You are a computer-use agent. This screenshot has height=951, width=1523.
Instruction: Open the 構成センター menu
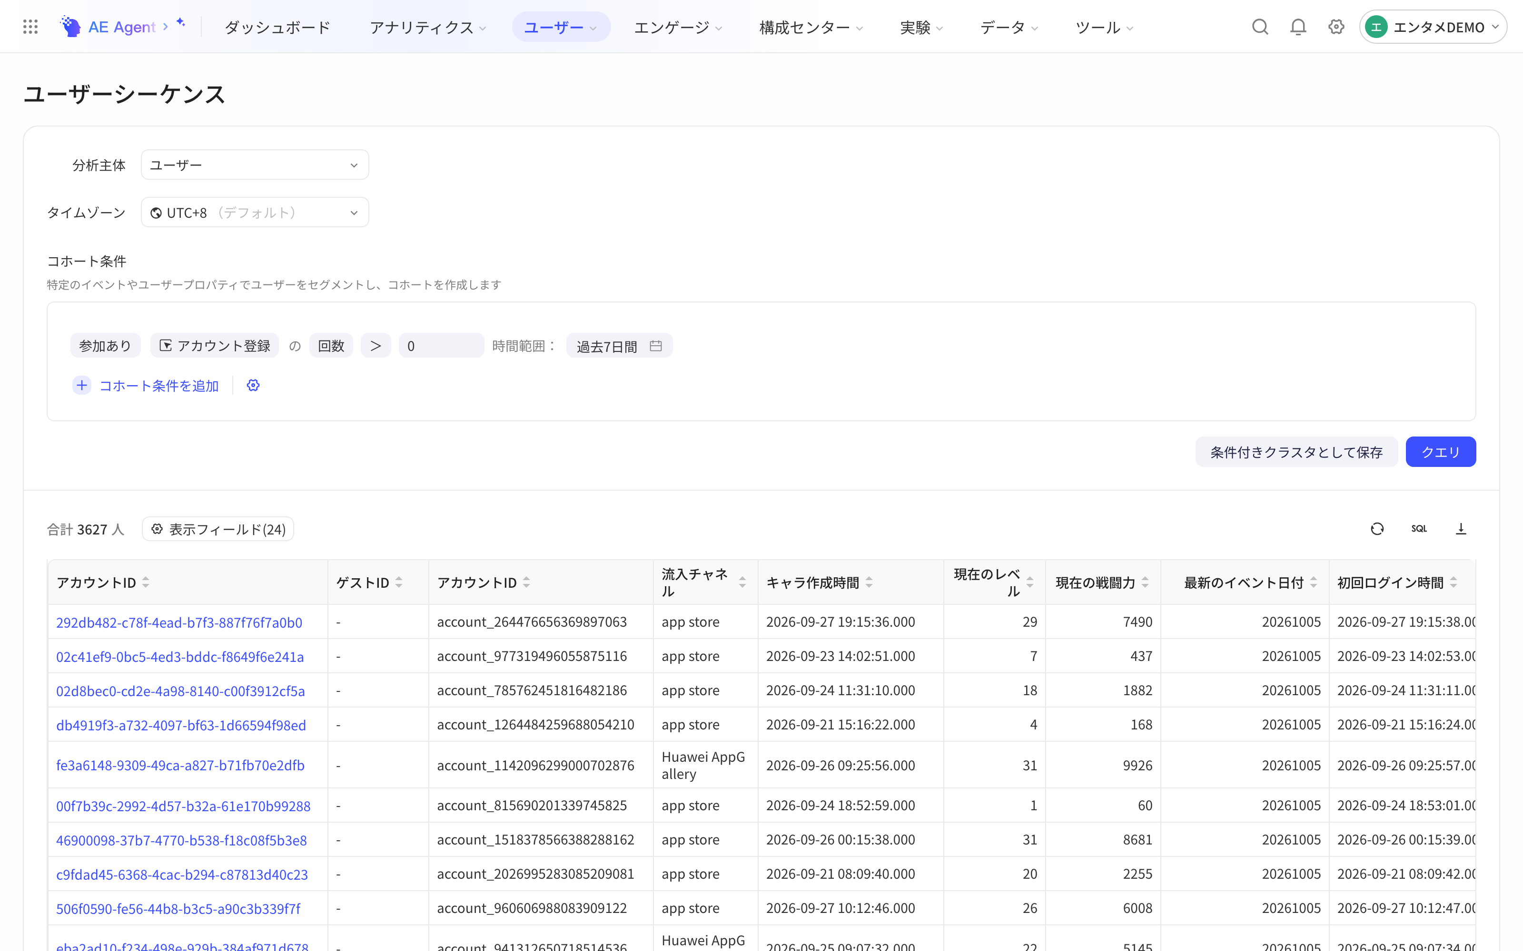tap(811, 27)
